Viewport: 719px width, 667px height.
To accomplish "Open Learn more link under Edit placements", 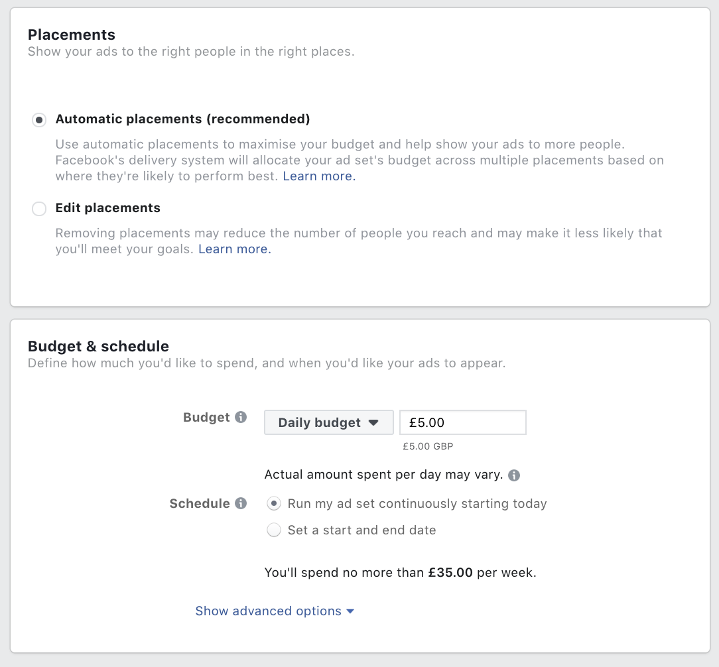I will click(x=234, y=249).
